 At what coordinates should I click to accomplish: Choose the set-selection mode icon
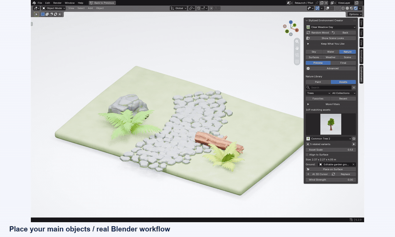pos(43,14)
